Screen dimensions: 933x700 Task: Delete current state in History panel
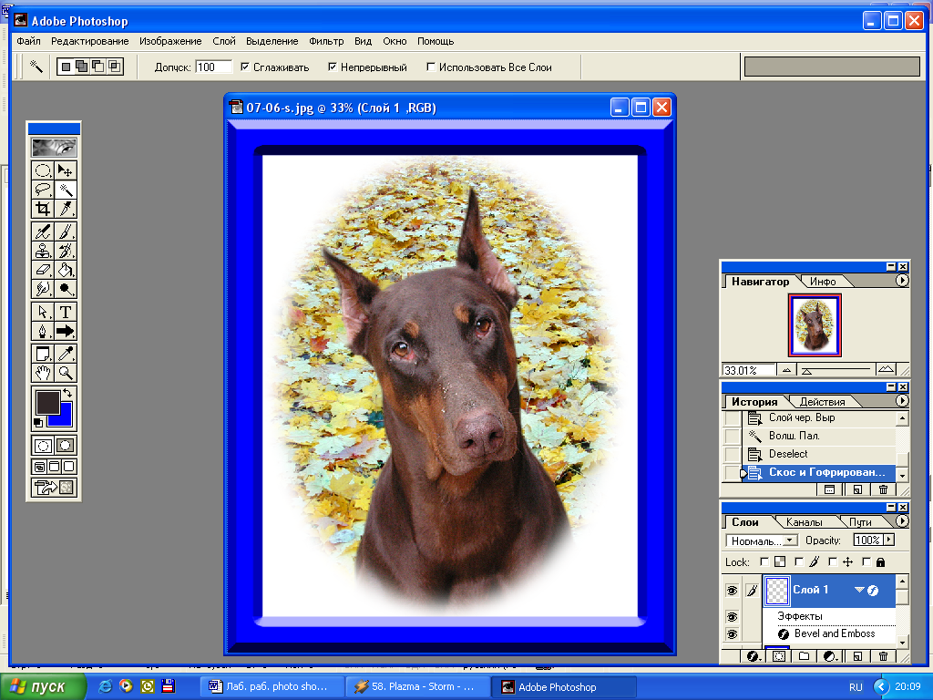tap(884, 489)
